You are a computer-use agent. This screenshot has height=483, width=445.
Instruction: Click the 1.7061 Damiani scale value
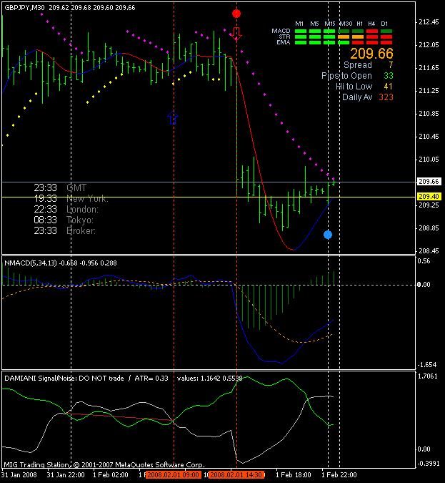click(427, 376)
